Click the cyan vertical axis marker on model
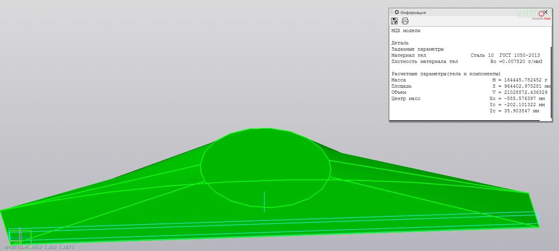This screenshot has width=559, height=251. [264, 202]
